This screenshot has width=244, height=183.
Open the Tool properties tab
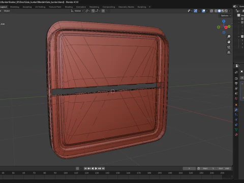click(x=236, y=72)
